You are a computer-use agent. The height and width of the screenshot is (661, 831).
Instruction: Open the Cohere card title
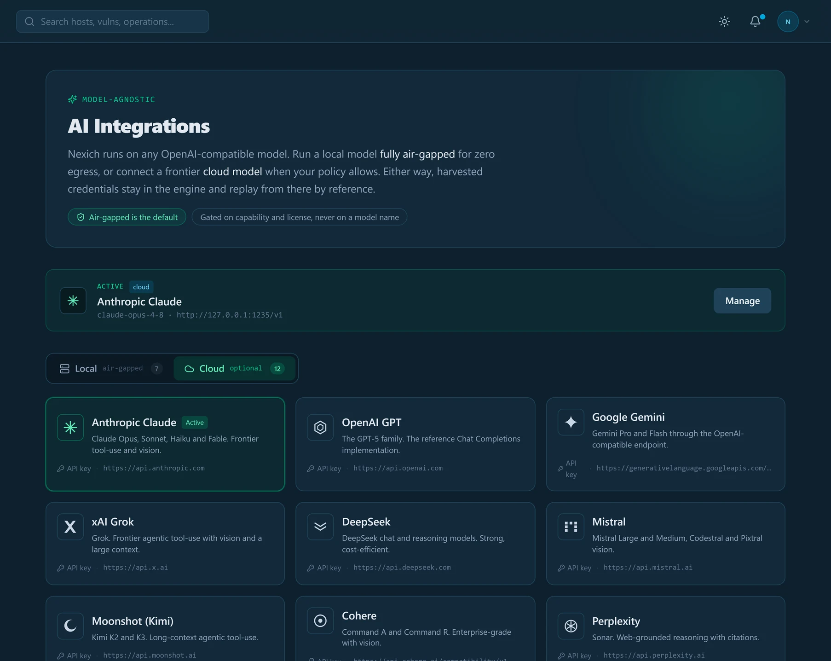click(359, 615)
